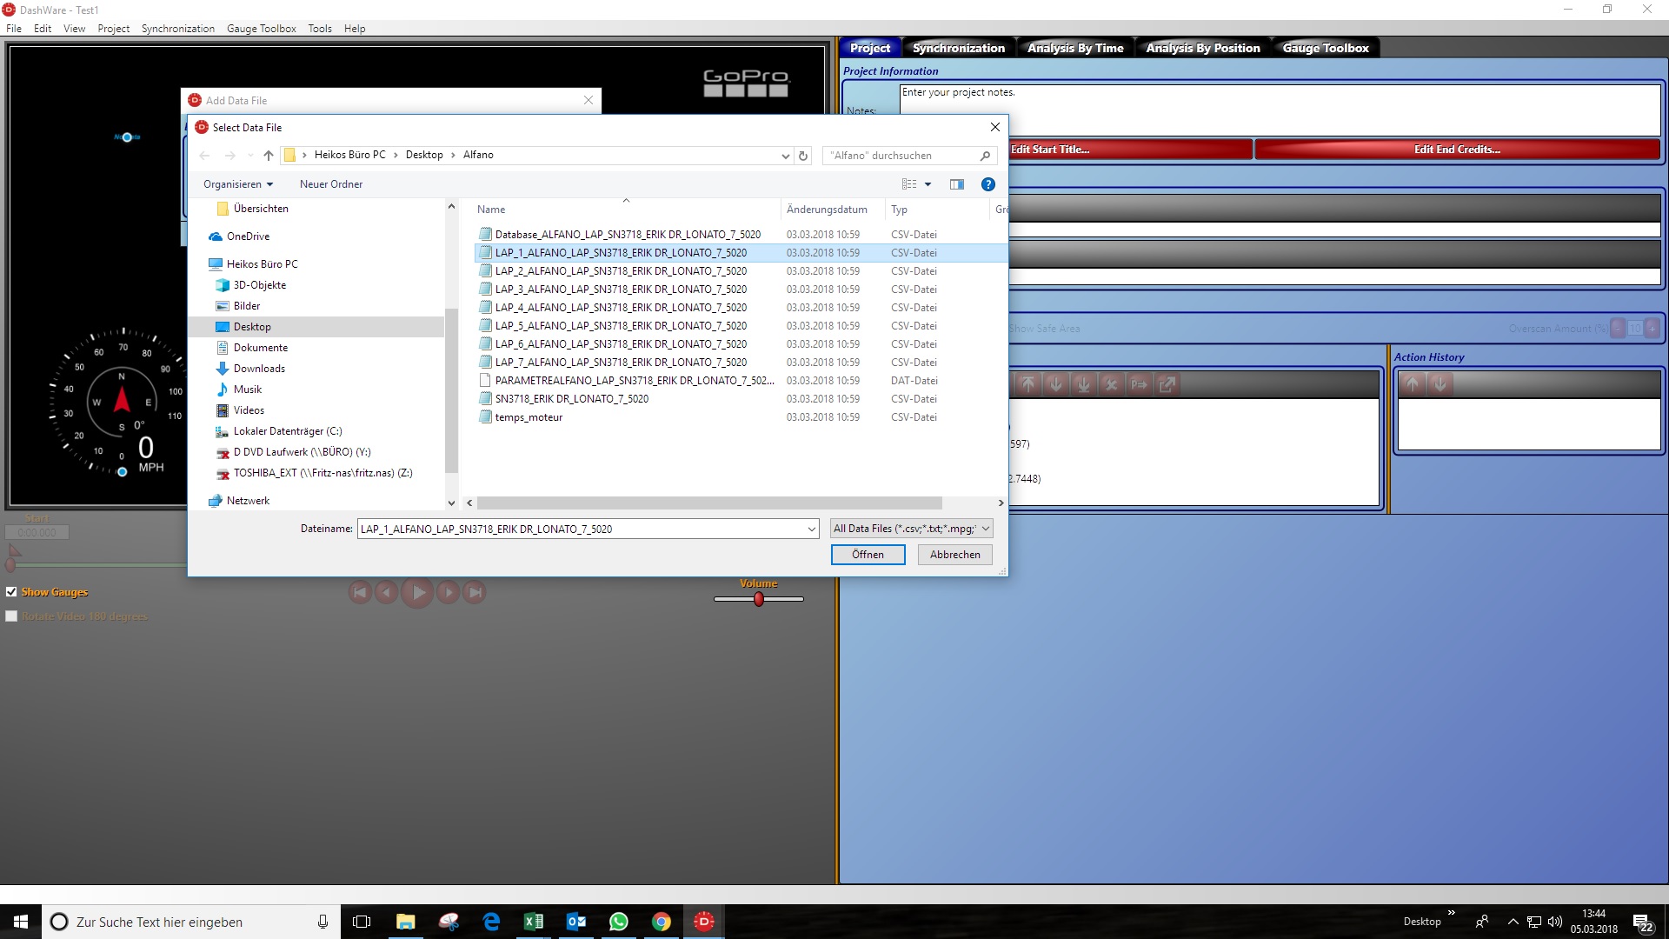Viewport: 1669px width, 939px height.
Task: Select the temps_moteur file
Action: [x=529, y=417]
